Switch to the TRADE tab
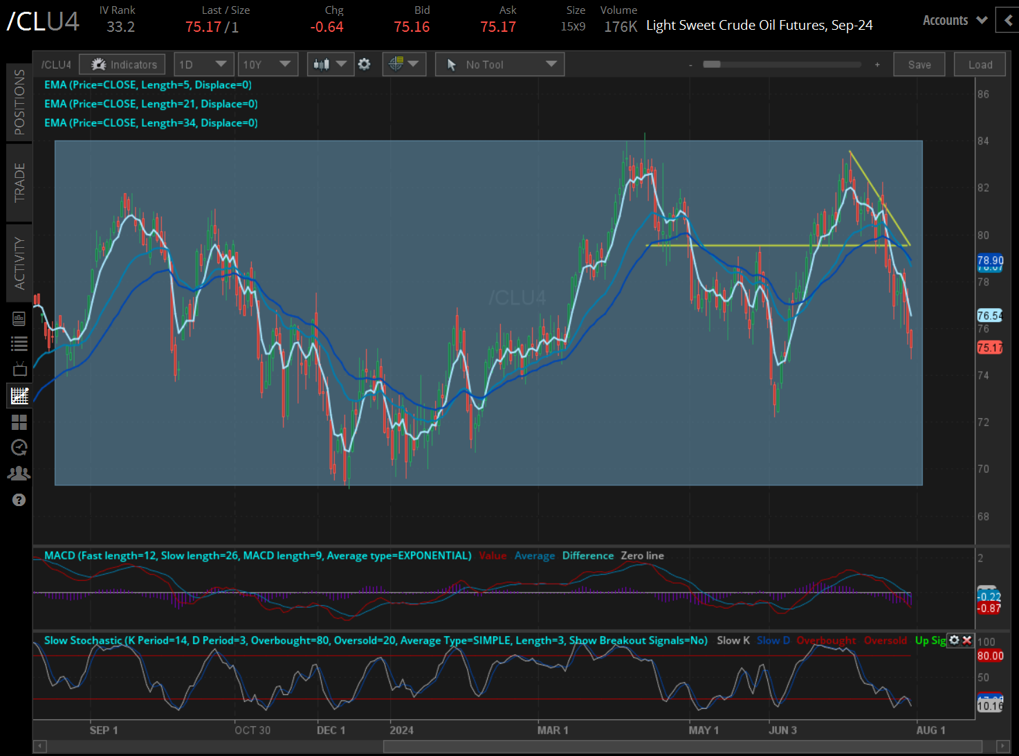The image size is (1019, 756). [19, 183]
